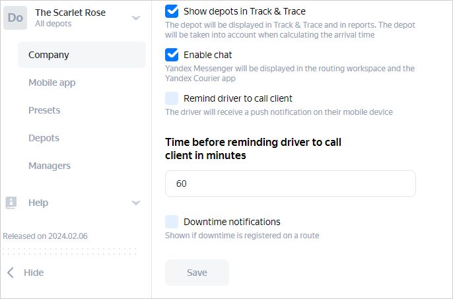Open The Scarlet Rose company name selector
This screenshot has width=453, height=299.
pyautogui.click(x=70, y=13)
